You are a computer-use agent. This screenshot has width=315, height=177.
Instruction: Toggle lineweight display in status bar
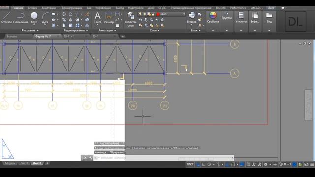click(242, 164)
